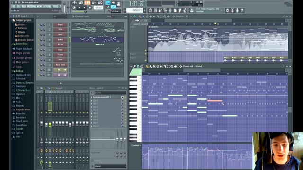Start playback with the play button

(80, 8)
